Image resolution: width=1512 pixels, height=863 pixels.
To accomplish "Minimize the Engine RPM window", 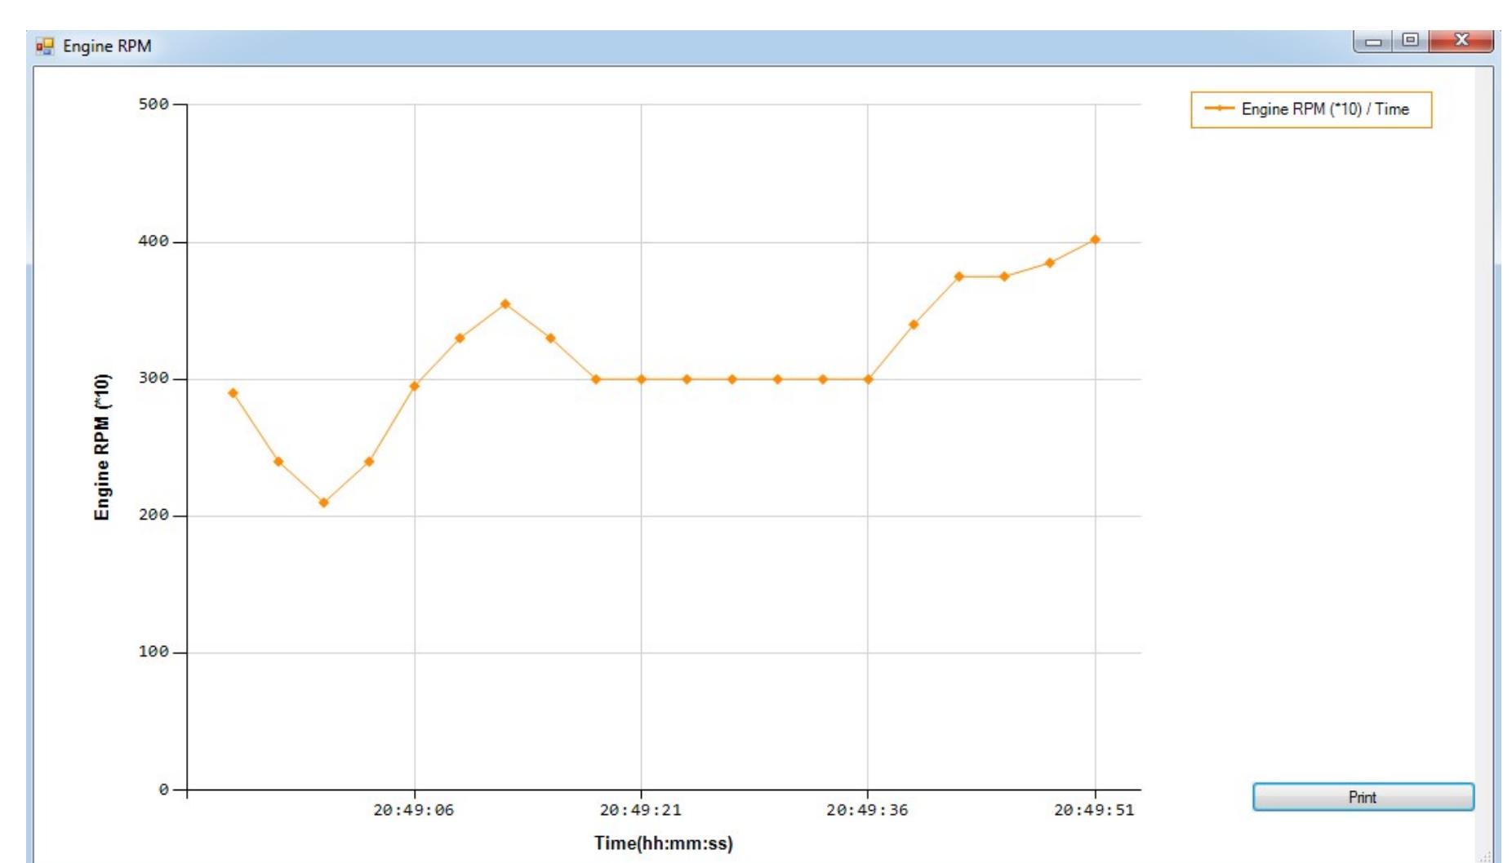I will (1373, 41).
